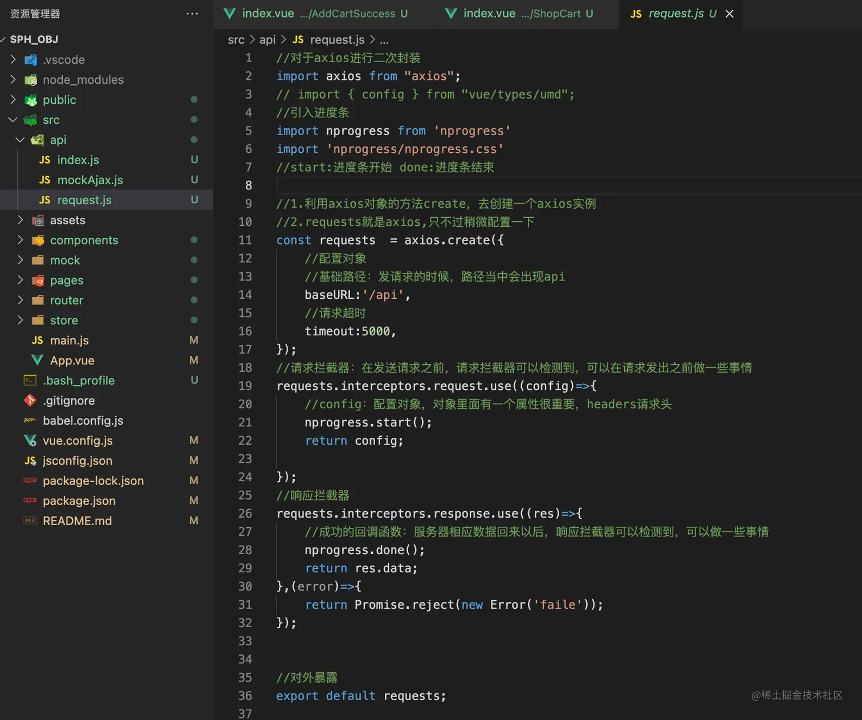Viewport: 862px width, 720px height.
Task: Expand the public folder chevron
Action: point(13,99)
